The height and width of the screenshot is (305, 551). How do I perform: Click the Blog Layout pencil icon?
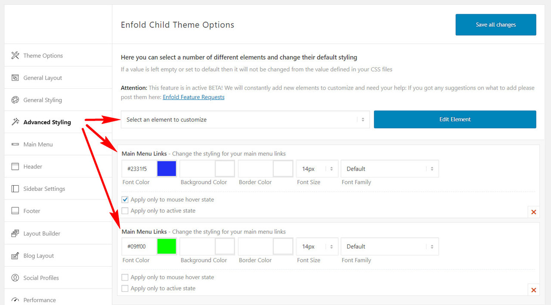(15, 255)
